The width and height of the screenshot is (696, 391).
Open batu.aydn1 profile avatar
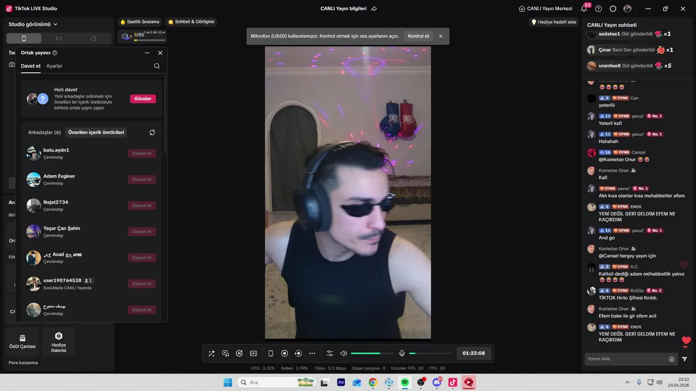34,154
